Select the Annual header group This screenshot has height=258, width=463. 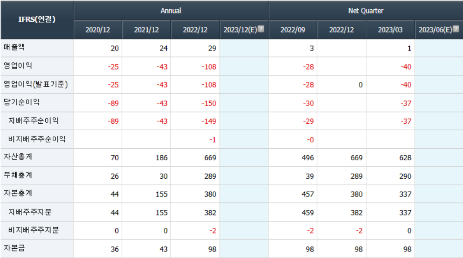pos(171,11)
